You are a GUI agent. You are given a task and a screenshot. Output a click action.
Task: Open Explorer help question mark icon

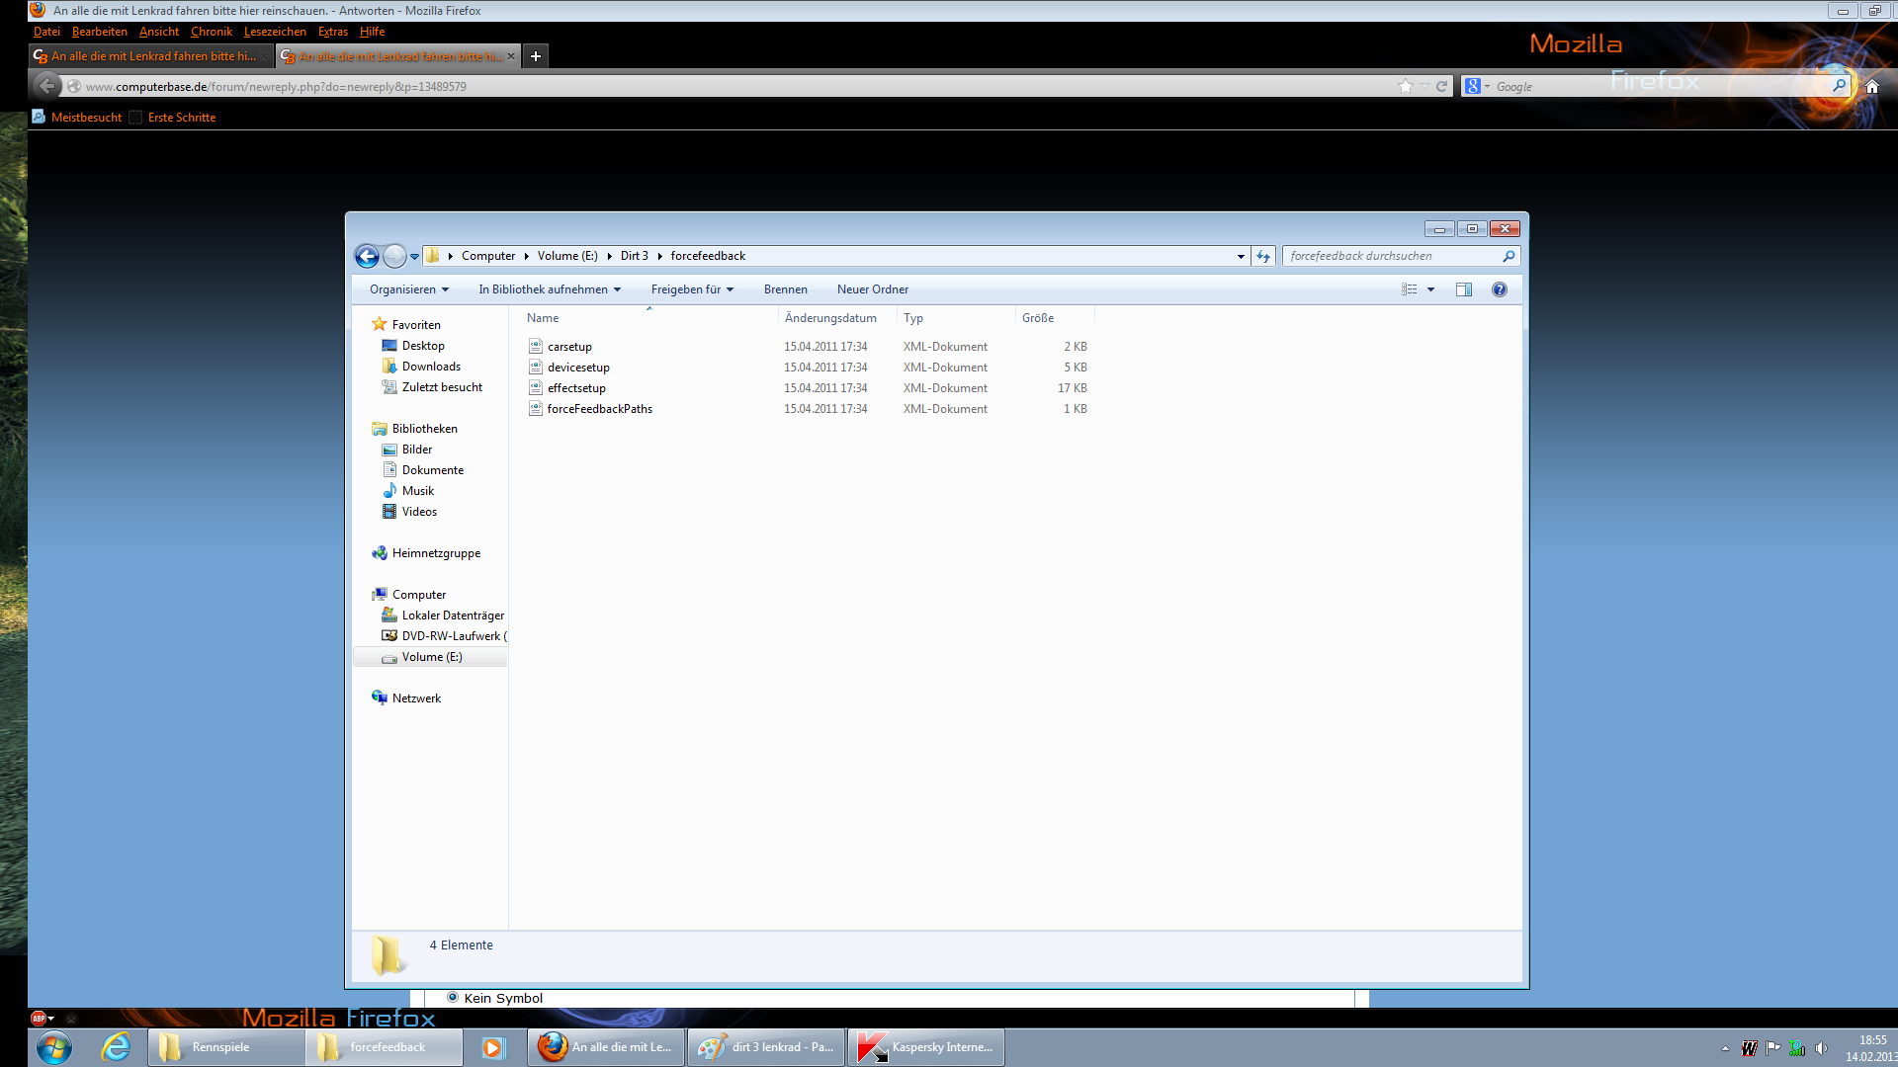[1499, 289]
